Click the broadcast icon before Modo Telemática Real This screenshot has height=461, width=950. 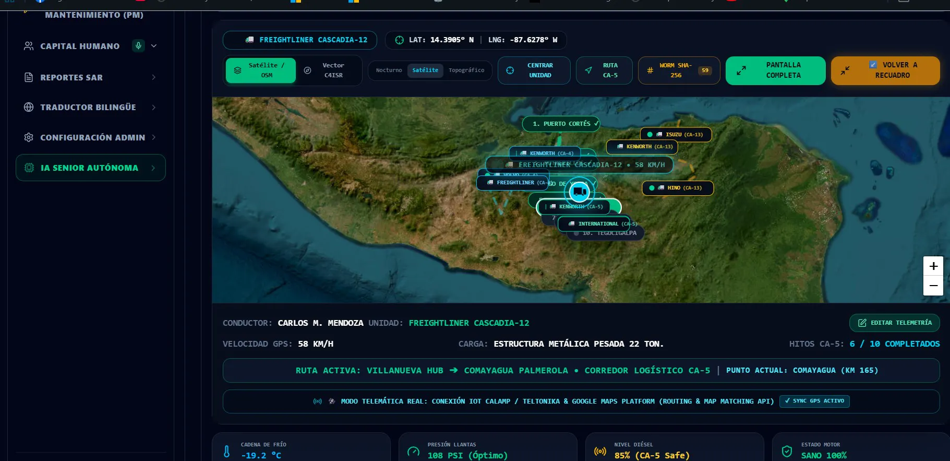click(x=317, y=401)
